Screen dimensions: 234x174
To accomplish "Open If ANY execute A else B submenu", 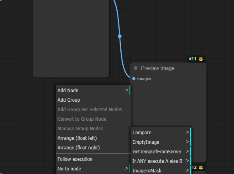I will pyautogui.click(x=161, y=161).
